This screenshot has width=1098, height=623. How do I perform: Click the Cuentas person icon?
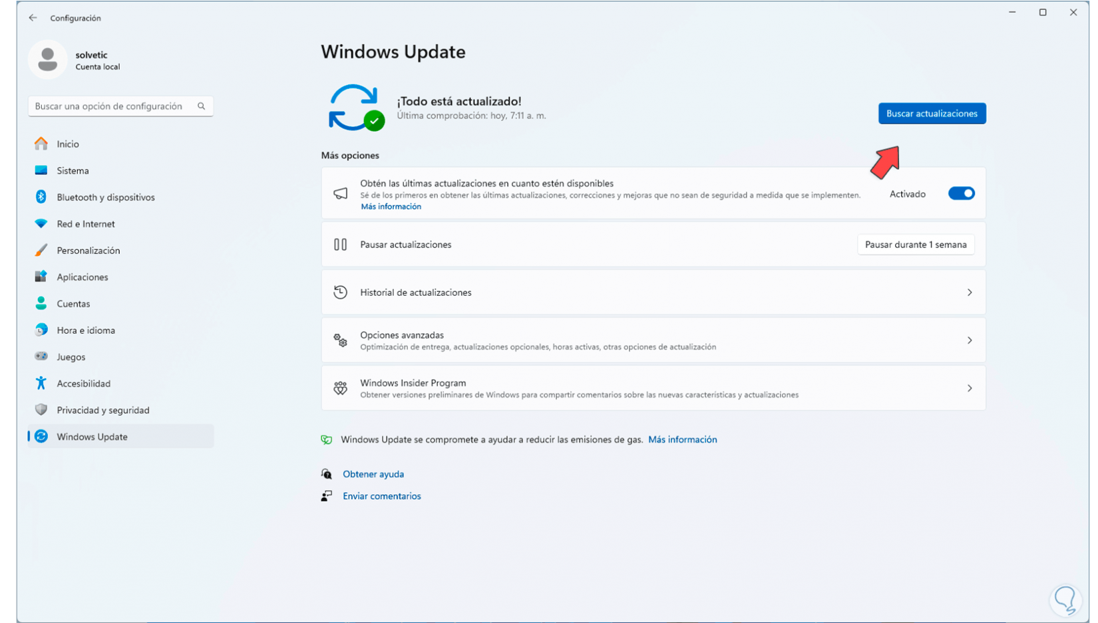click(x=41, y=303)
